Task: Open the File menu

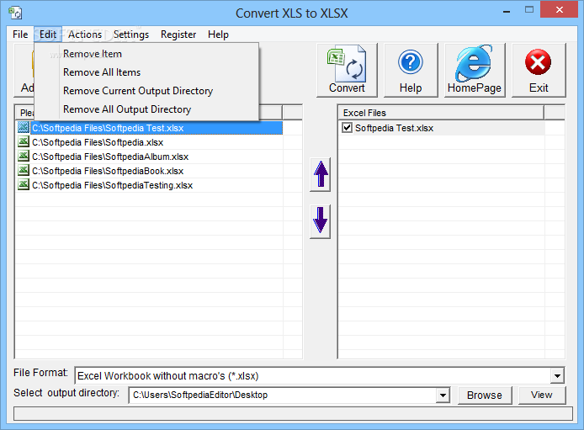Action: [x=20, y=35]
